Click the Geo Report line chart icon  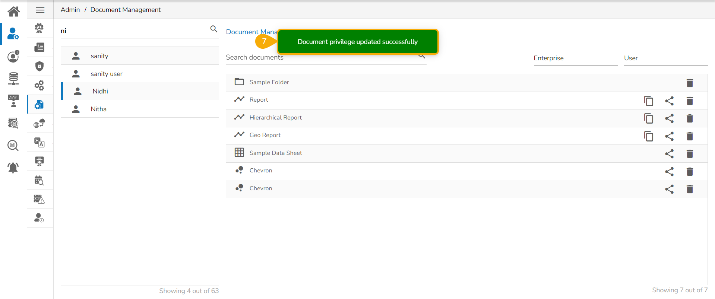click(x=239, y=134)
